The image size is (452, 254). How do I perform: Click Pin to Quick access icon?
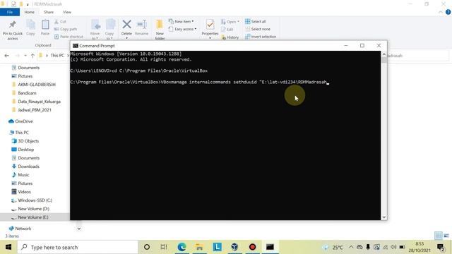pyautogui.click(x=13, y=25)
